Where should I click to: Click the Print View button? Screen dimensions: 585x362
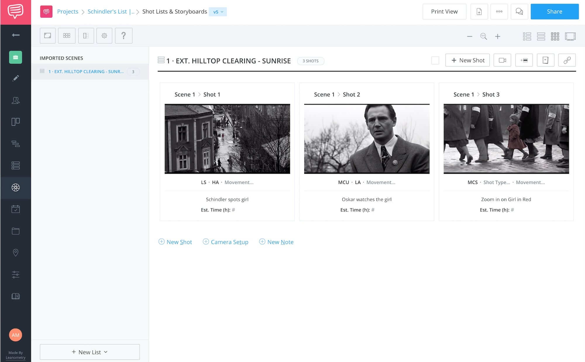pyautogui.click(x=444, y=12)
